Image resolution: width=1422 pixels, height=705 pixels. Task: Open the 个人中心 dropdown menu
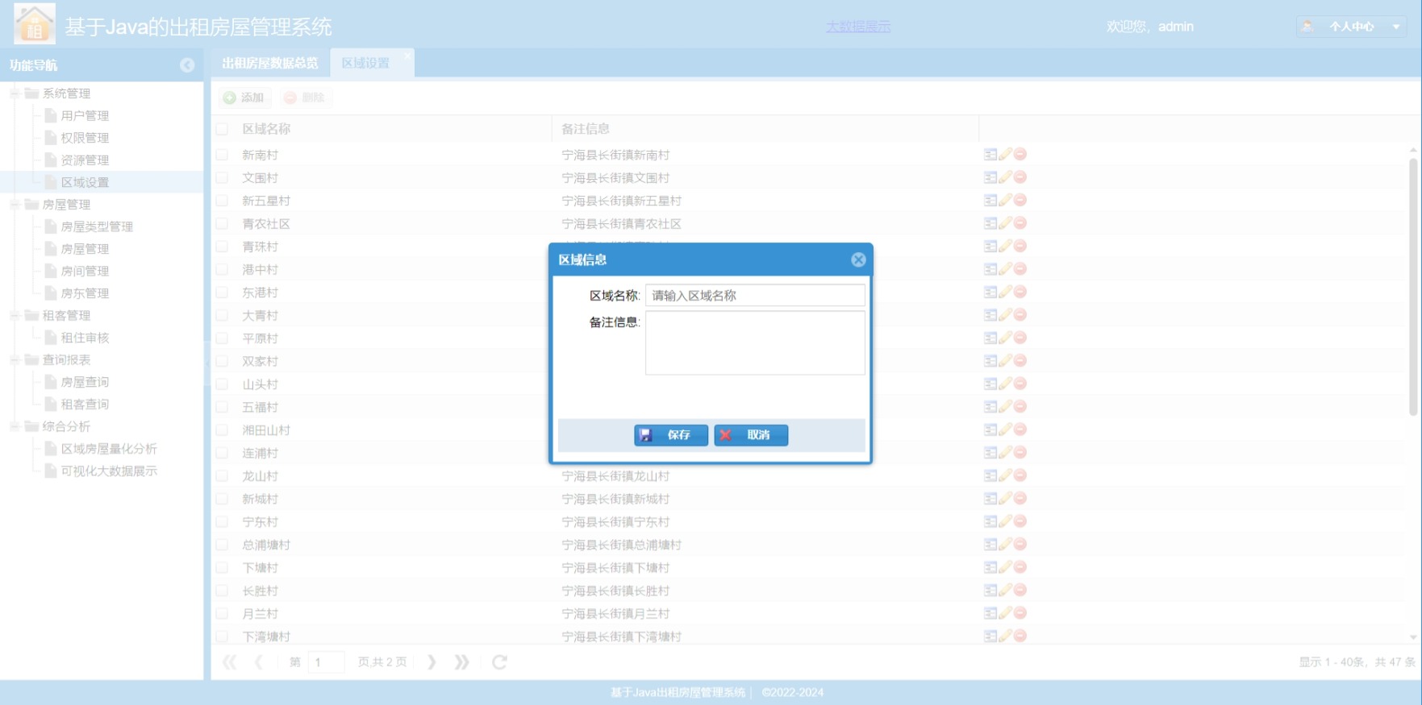point(1352,27)
